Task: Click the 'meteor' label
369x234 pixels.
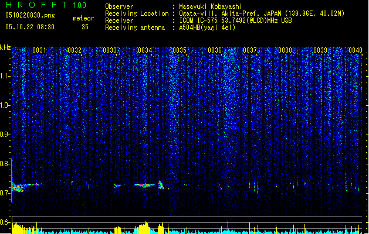Action: click(x=83, y=18)
